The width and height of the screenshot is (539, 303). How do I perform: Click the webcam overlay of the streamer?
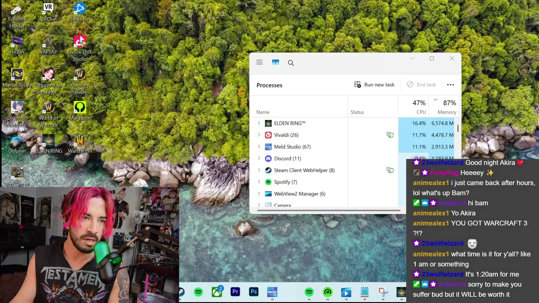pyautogui.click(x=89, y=245)
